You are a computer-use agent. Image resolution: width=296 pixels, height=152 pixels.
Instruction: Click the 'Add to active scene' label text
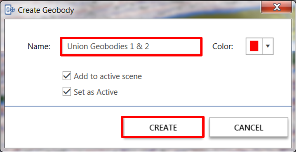click(x=108, y=76)
